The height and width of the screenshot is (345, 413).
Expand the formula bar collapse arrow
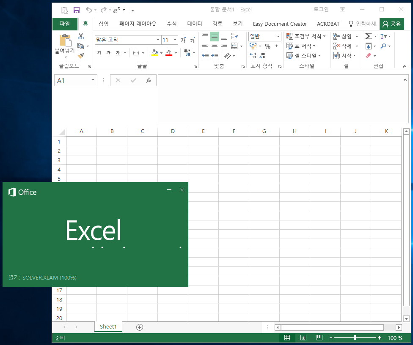tap(405, 80)
